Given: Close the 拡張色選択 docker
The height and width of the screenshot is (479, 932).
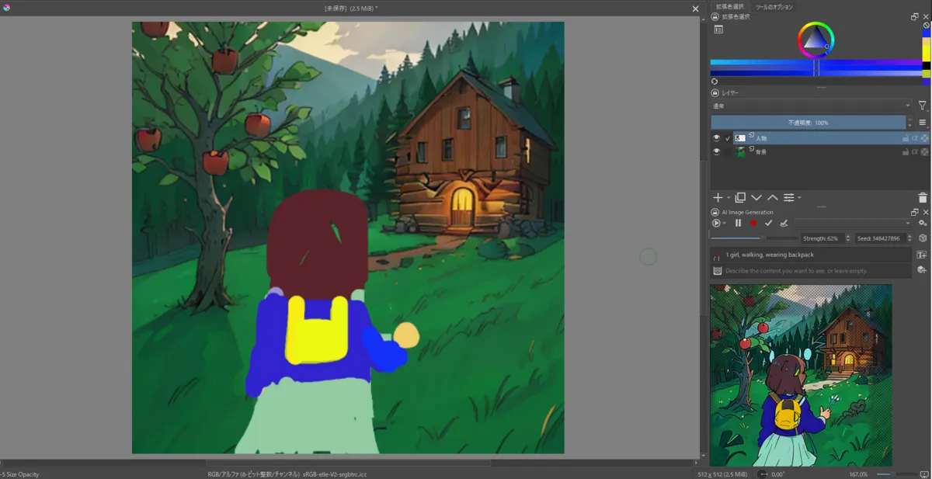Looking at the screenshot, I should (925, 16).
